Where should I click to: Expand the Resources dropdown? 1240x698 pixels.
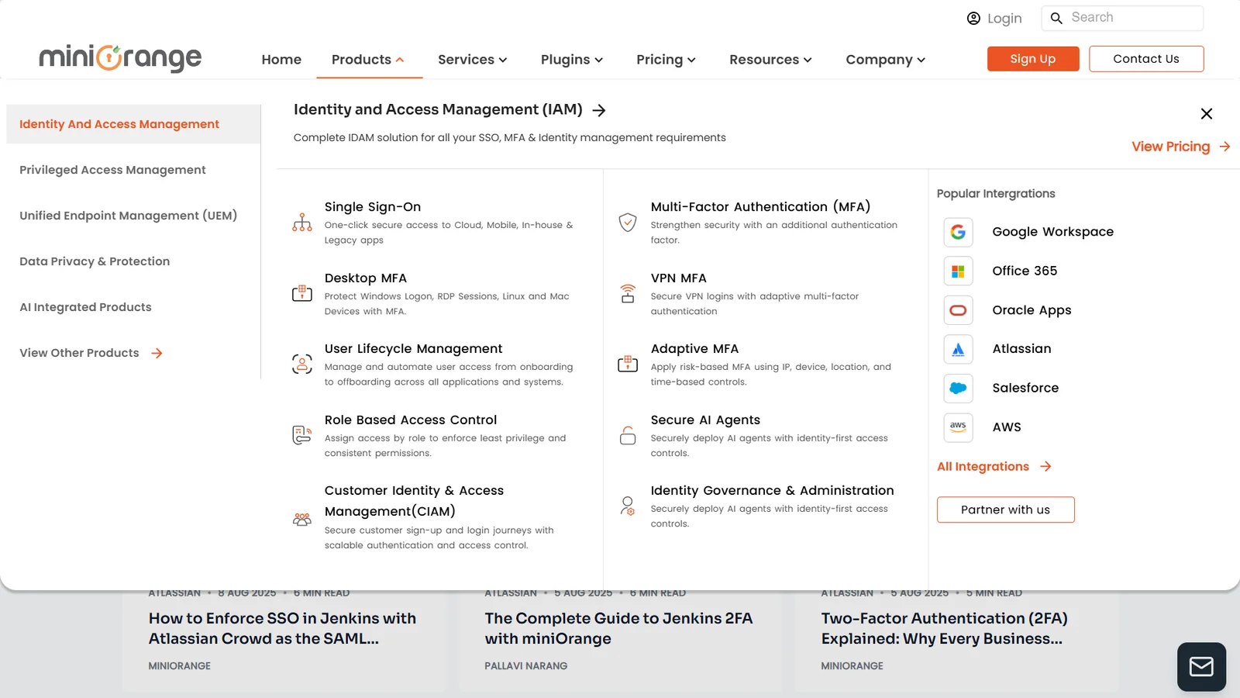(770, 60)
